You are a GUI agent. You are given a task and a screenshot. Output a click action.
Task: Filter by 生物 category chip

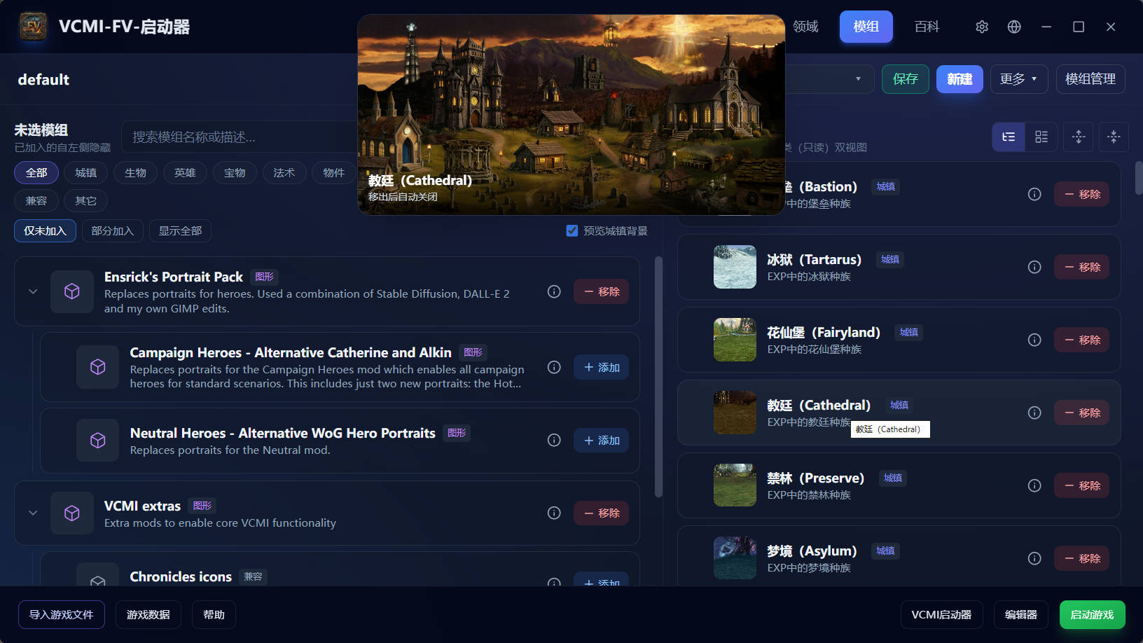[136, 172]
